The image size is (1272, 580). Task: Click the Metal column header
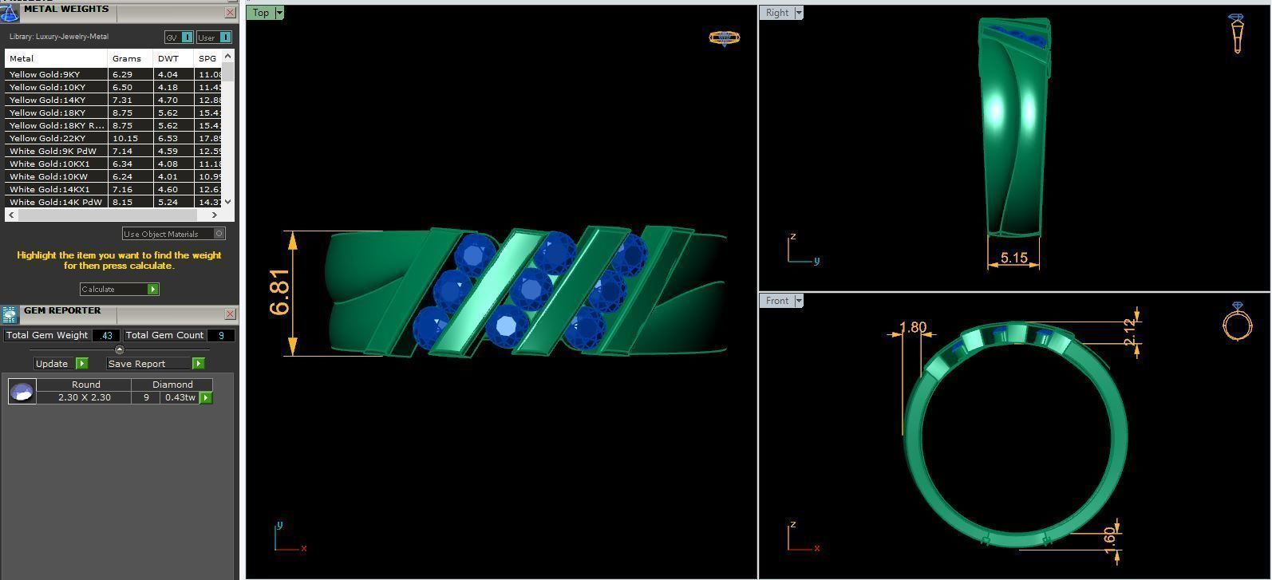pos(56,58)
